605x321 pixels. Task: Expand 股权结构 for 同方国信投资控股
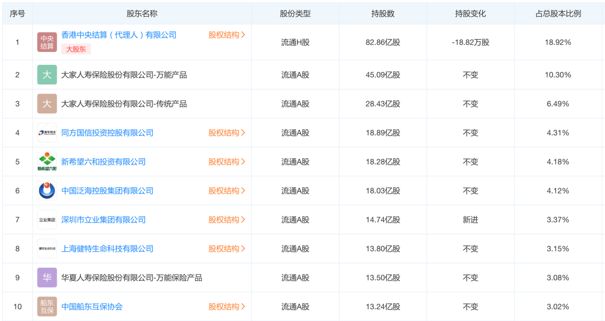(x=227, y=133)
